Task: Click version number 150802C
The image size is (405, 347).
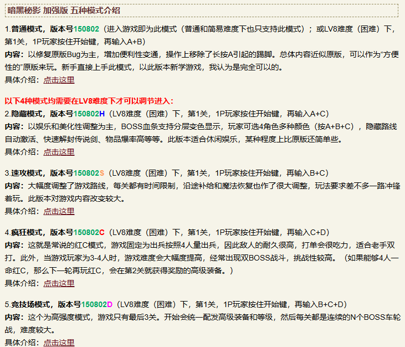Action: (x=89, y=232)
